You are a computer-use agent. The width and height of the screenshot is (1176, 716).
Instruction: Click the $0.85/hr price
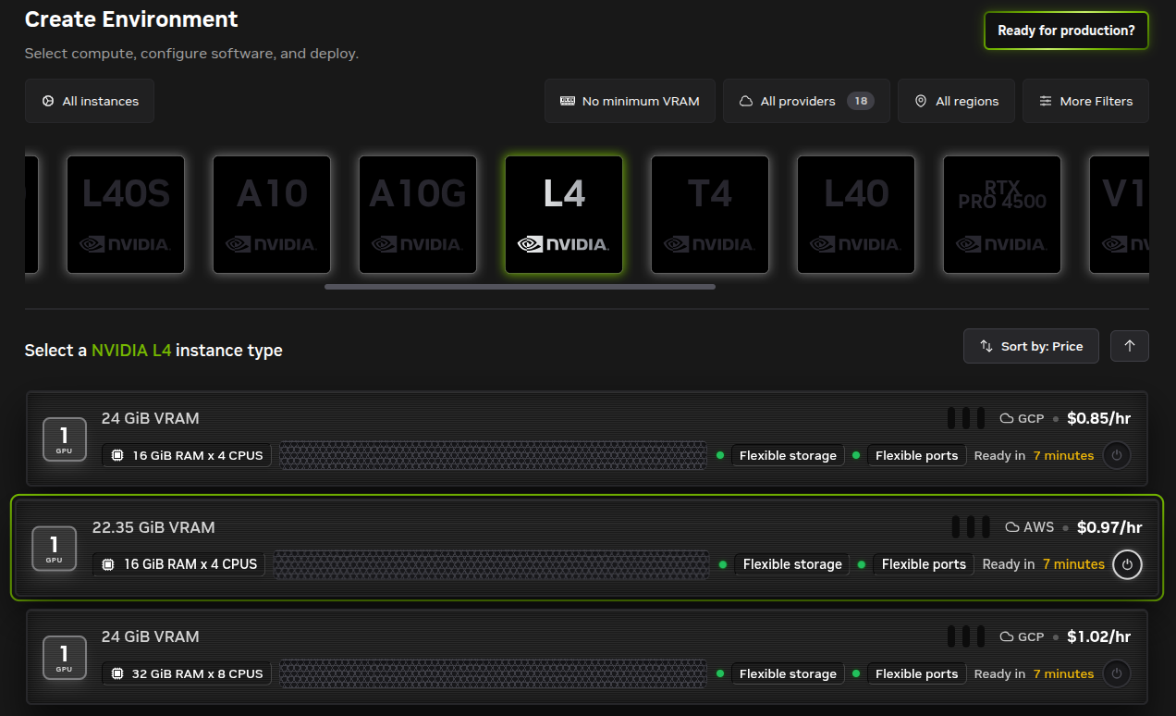click(x=1098, y=418)
